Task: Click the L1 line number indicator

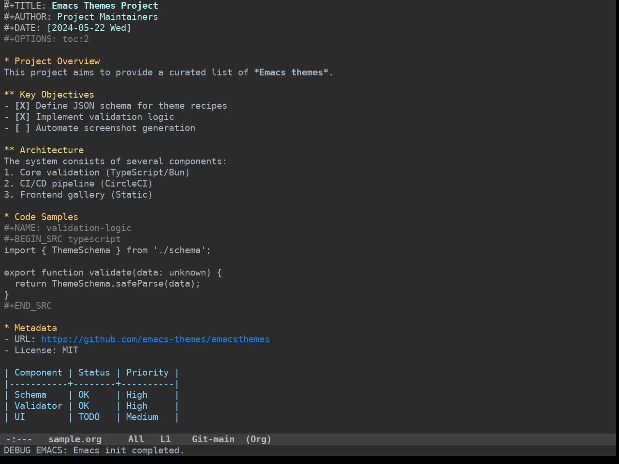Action: 165,439
